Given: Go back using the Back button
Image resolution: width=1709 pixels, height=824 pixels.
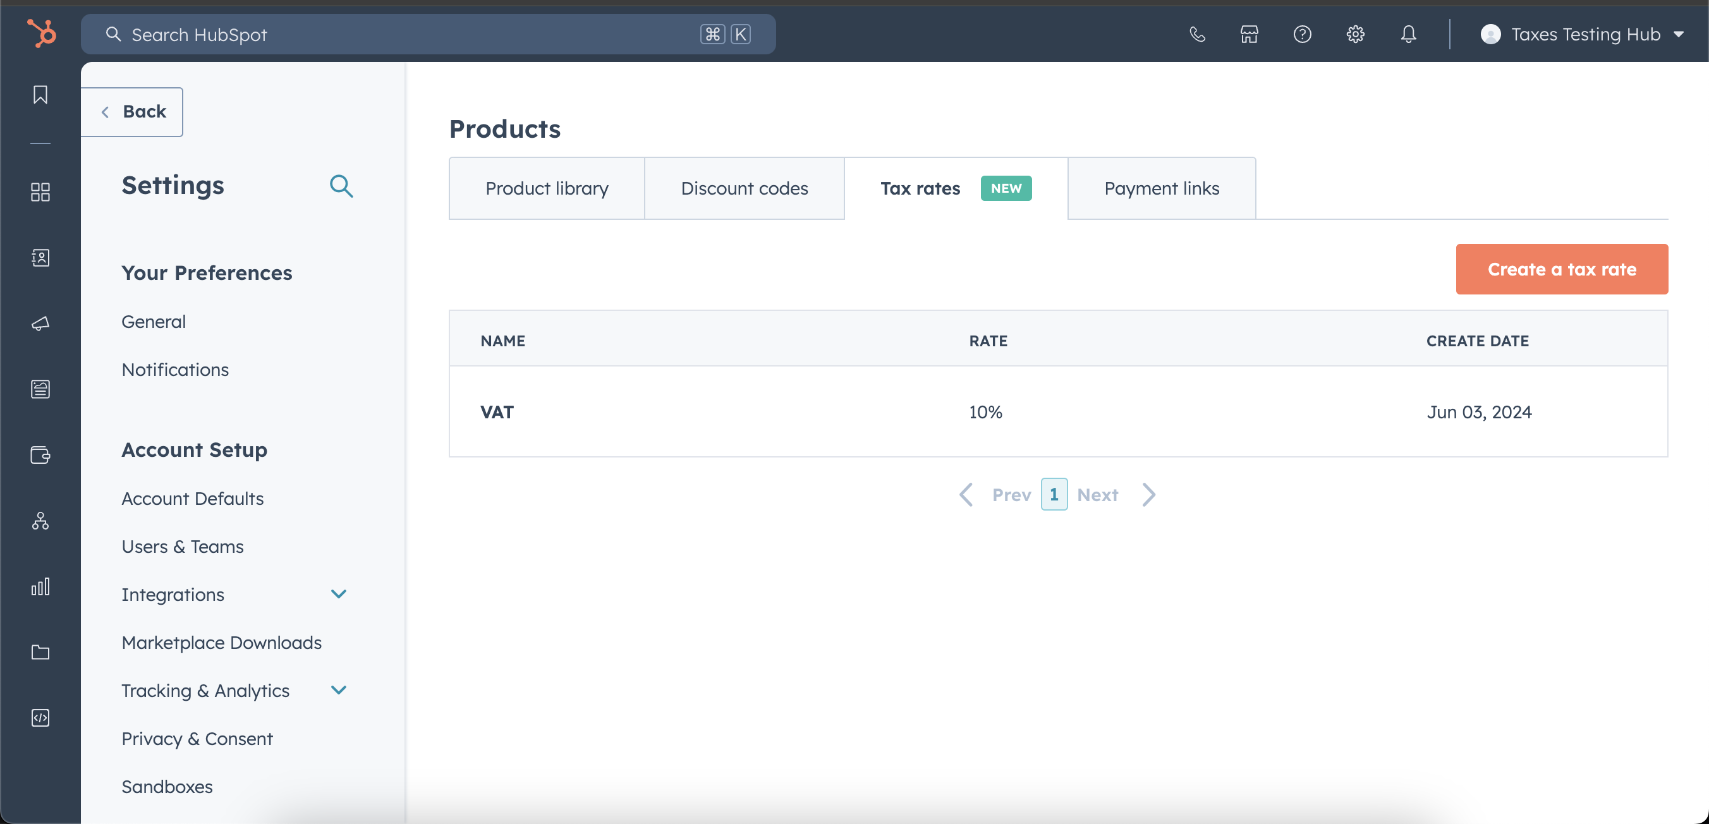Looking at the screenshot, I should (x=133, y=111).
